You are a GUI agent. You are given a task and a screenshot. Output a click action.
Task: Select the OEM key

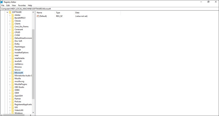(x=17, y=93)
